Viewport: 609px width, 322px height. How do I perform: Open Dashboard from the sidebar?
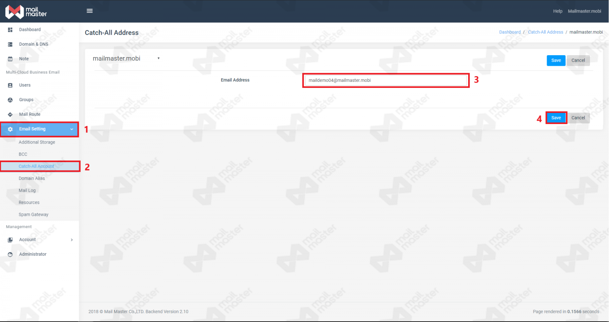pos(30,30)
